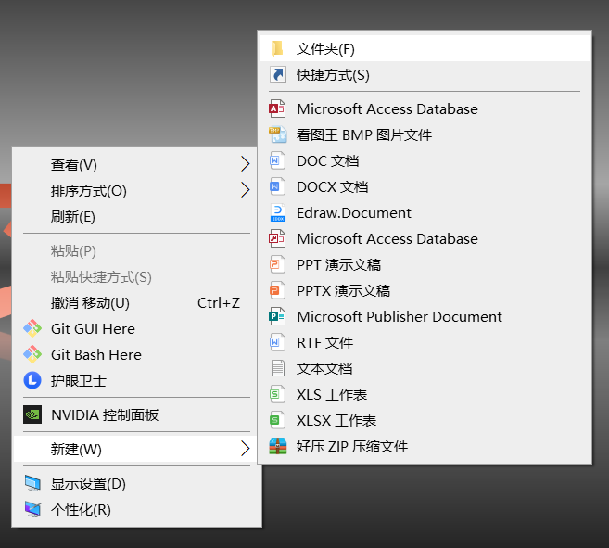
Task: Open 个性化(R) personalization settings
Action: tap(81, 509)
